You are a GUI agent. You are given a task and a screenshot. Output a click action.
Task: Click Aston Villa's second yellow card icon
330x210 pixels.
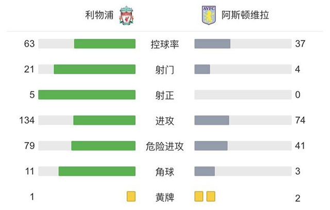pos(210,197)
